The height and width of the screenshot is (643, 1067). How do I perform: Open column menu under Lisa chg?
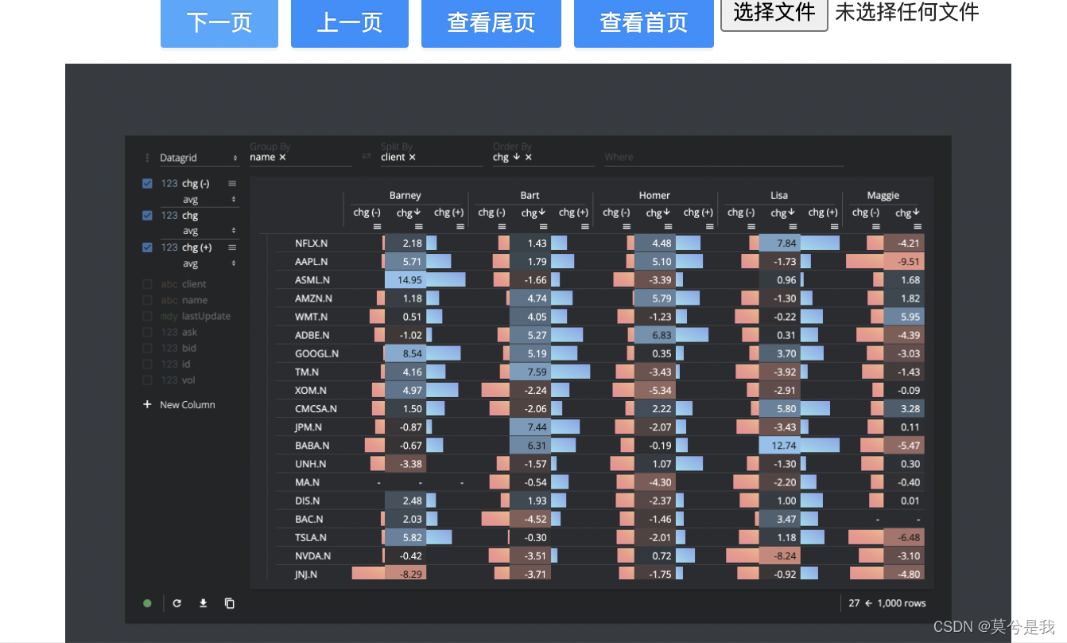click(793, 226)
